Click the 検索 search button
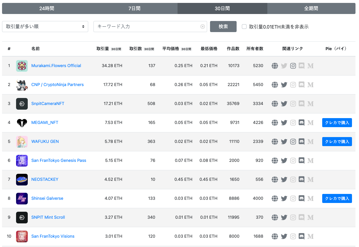The image size is (359, 247). point(223,27)
